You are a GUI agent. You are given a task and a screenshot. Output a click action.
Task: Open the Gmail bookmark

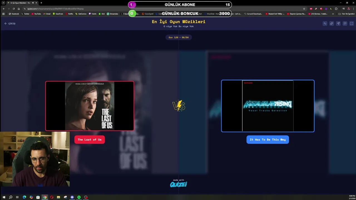47,14
